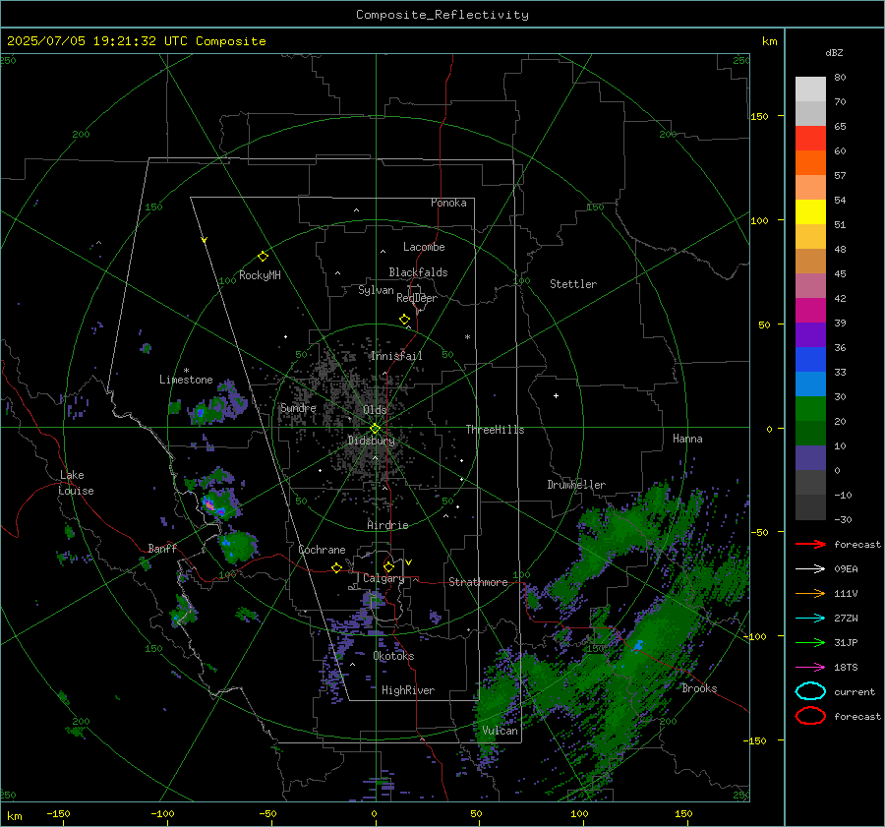The image size is (885, 827).
Task: Click the yellow diamond marker above Calgary
Action: click(388, 566)
